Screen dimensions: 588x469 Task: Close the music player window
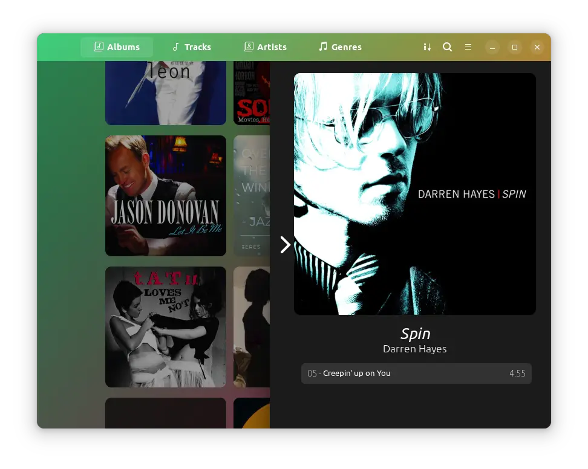pos(537,47)
